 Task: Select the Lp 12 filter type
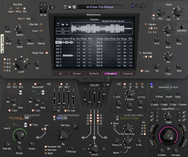(5, 59)
